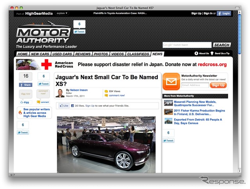This screenshot has height=189, width=250.
Task: Log in with the Facebook Login button
Action: tap(224, 13)
